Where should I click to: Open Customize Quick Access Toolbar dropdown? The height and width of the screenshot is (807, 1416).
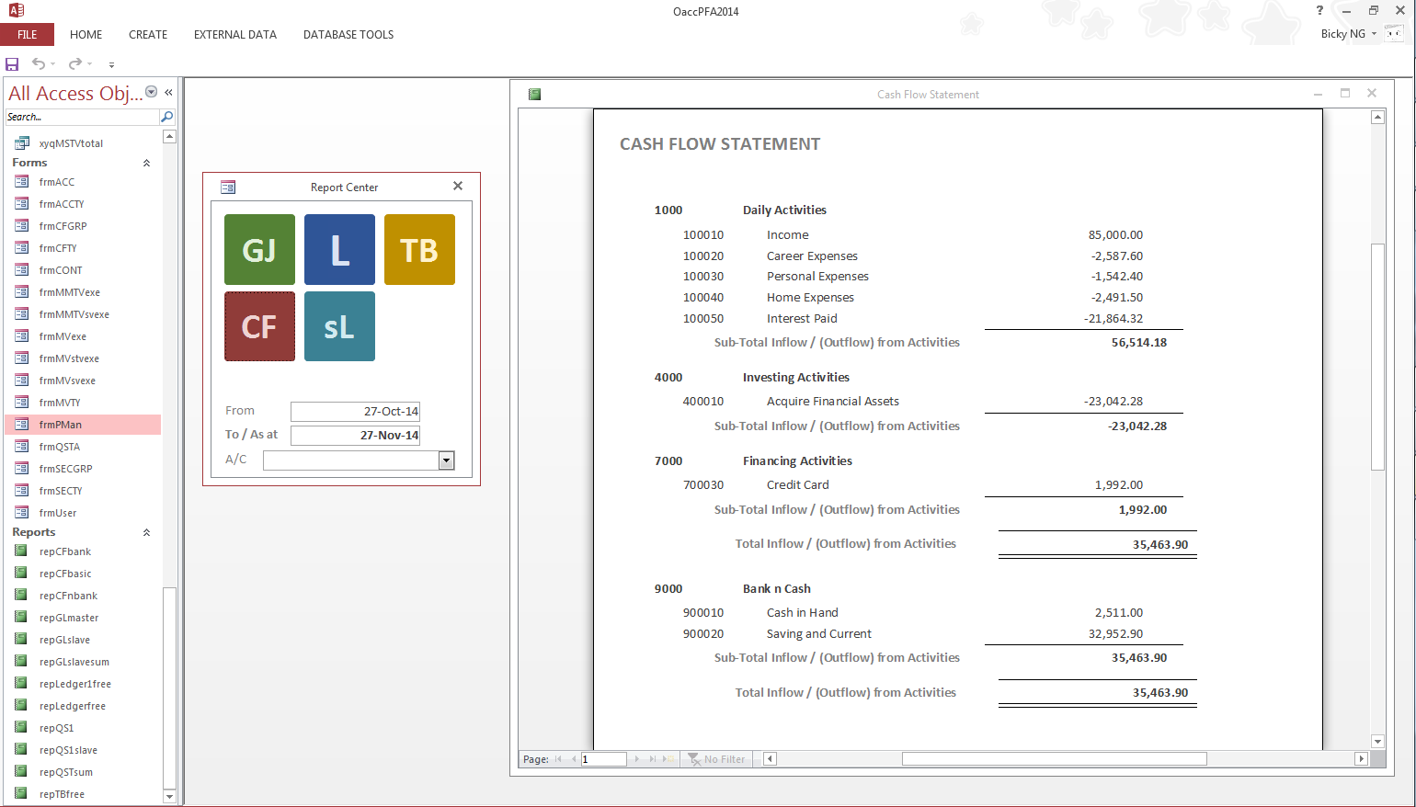(x=111, y=64)
